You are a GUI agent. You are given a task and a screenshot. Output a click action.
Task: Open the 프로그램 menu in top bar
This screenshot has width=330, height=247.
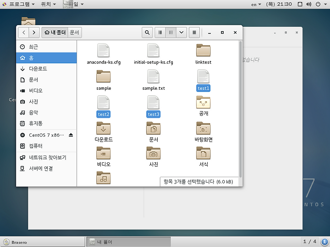click(x=19, y=4)
